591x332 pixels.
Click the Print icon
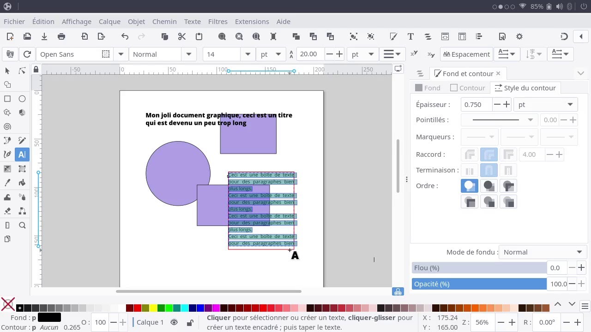pyautogui.click(x=61, y=36)
